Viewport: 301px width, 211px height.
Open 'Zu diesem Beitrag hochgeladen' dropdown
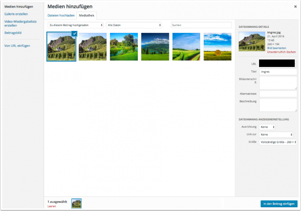tap(75, 25)
